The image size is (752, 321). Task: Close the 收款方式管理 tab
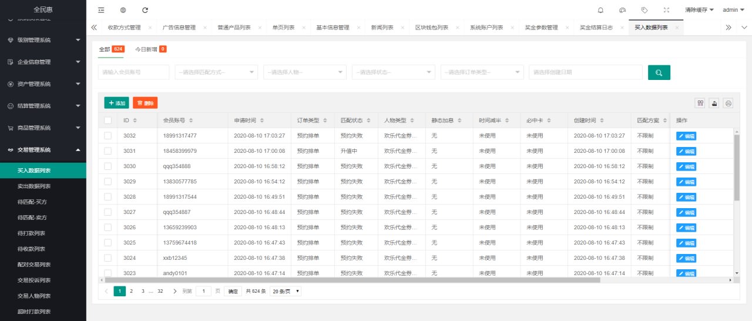coord(150,28)
